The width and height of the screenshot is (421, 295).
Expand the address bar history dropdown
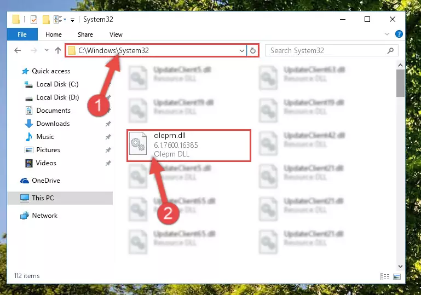pos(241,50)
